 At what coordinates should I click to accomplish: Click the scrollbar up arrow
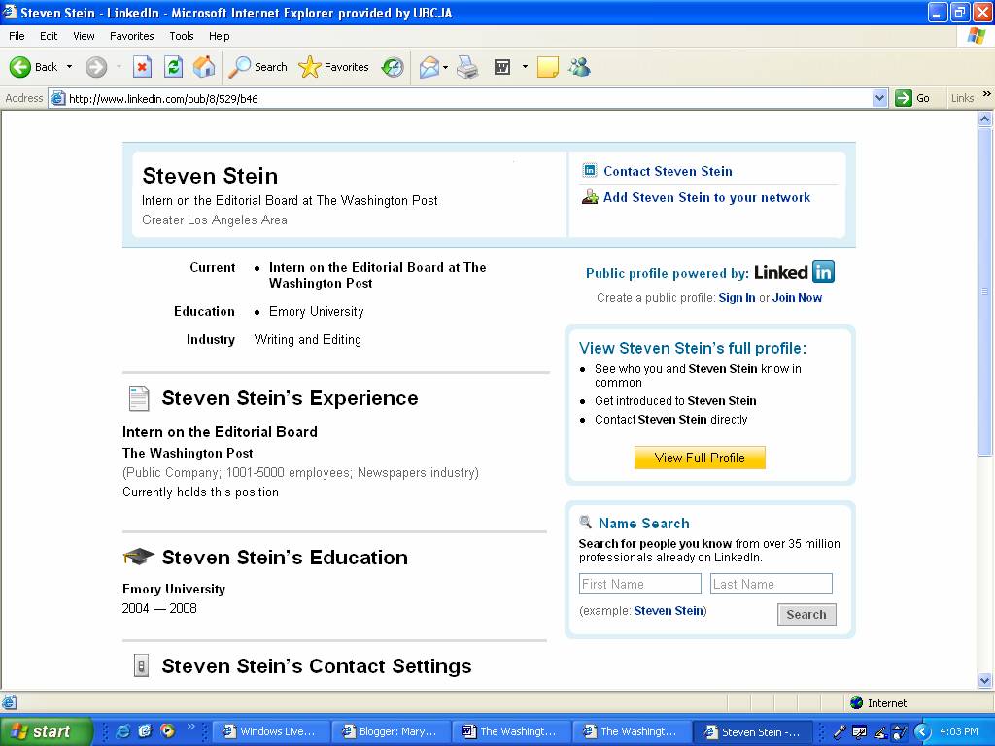point(985,119)
